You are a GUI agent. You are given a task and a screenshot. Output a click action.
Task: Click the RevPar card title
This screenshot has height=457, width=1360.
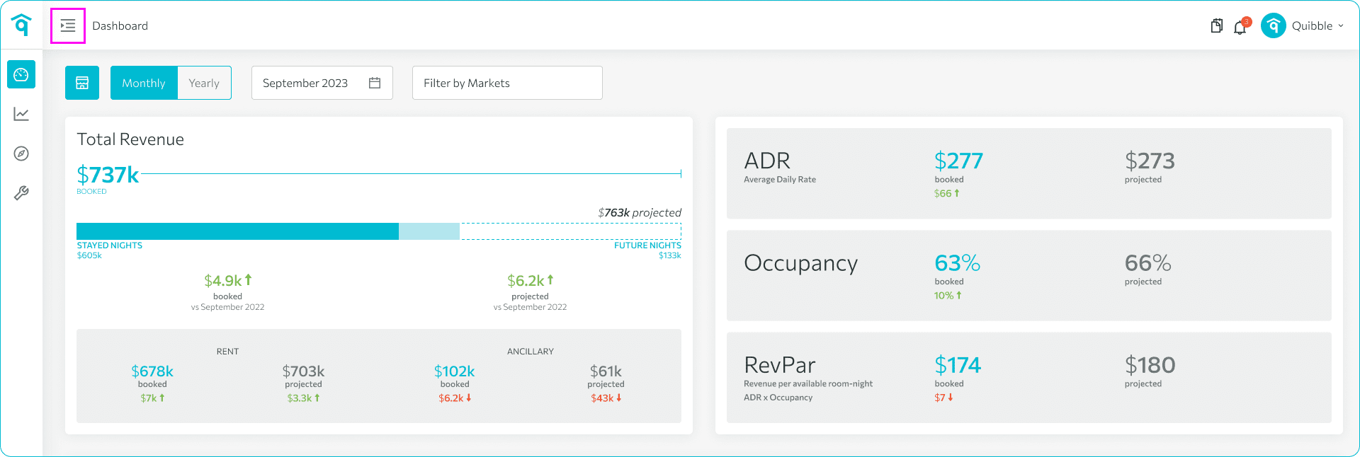point(780,365)
